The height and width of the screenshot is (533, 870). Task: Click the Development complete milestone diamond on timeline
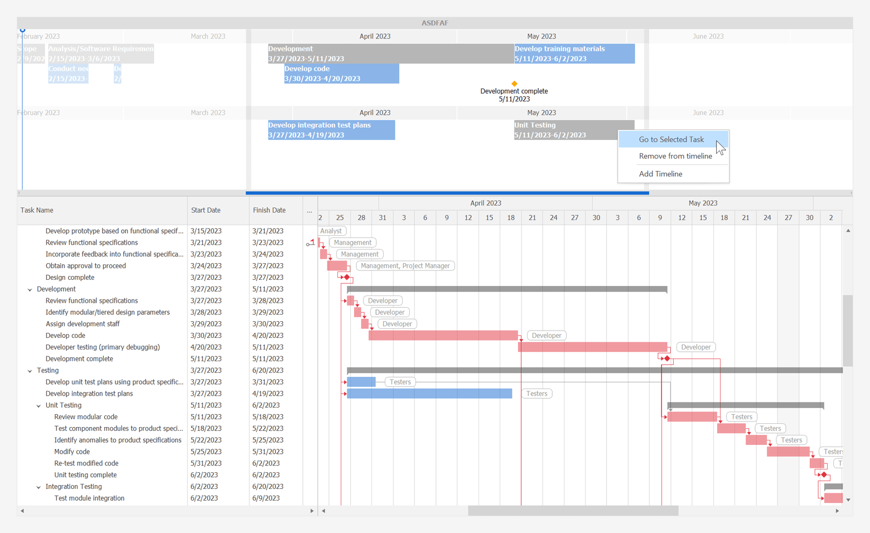tap(514, 84)
